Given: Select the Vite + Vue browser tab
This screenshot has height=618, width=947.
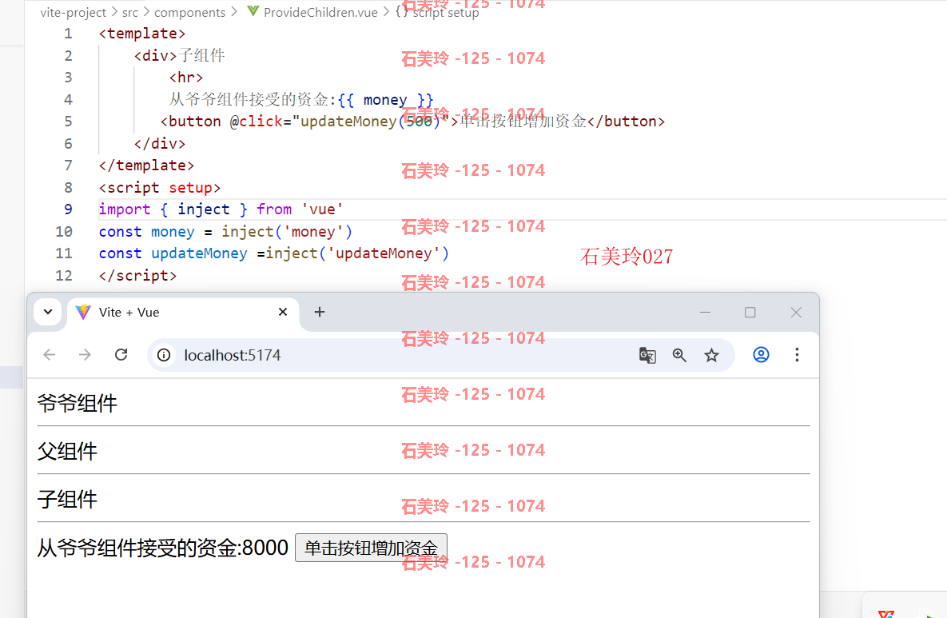Looking at the screenshot, I should click(x=183, y=313).
